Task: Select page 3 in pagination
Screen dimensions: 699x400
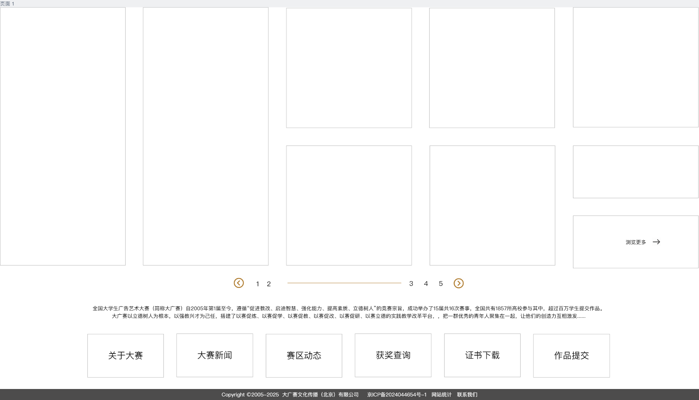Action: tap(411, 284)
